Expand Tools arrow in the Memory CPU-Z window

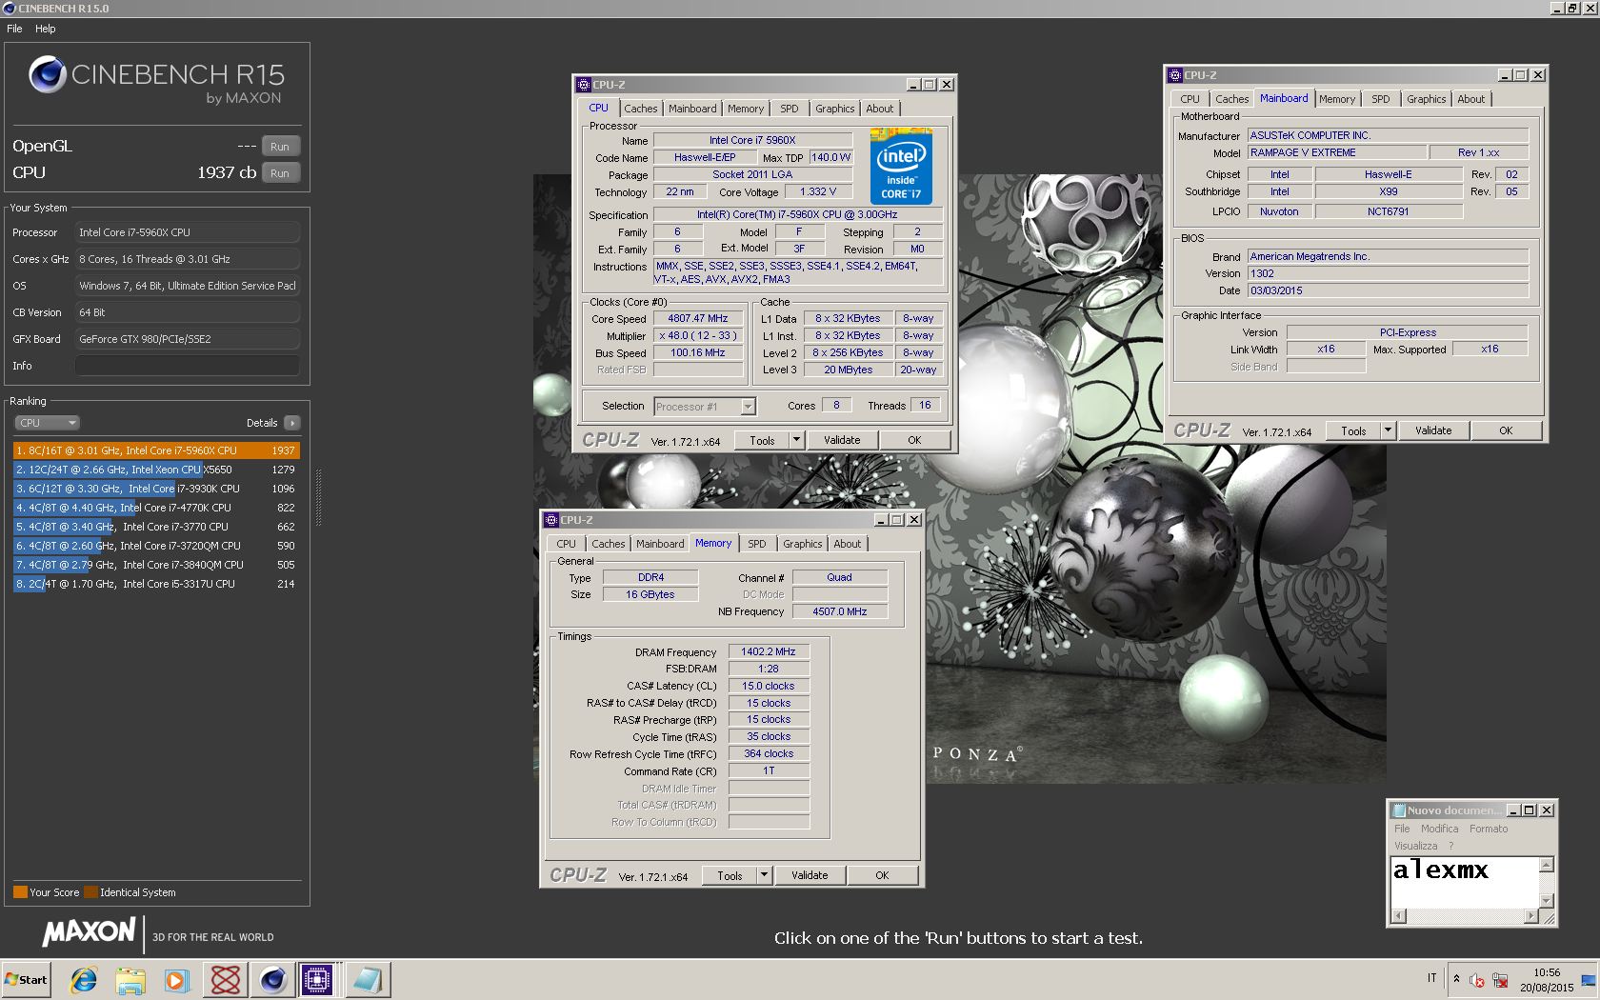765,875
